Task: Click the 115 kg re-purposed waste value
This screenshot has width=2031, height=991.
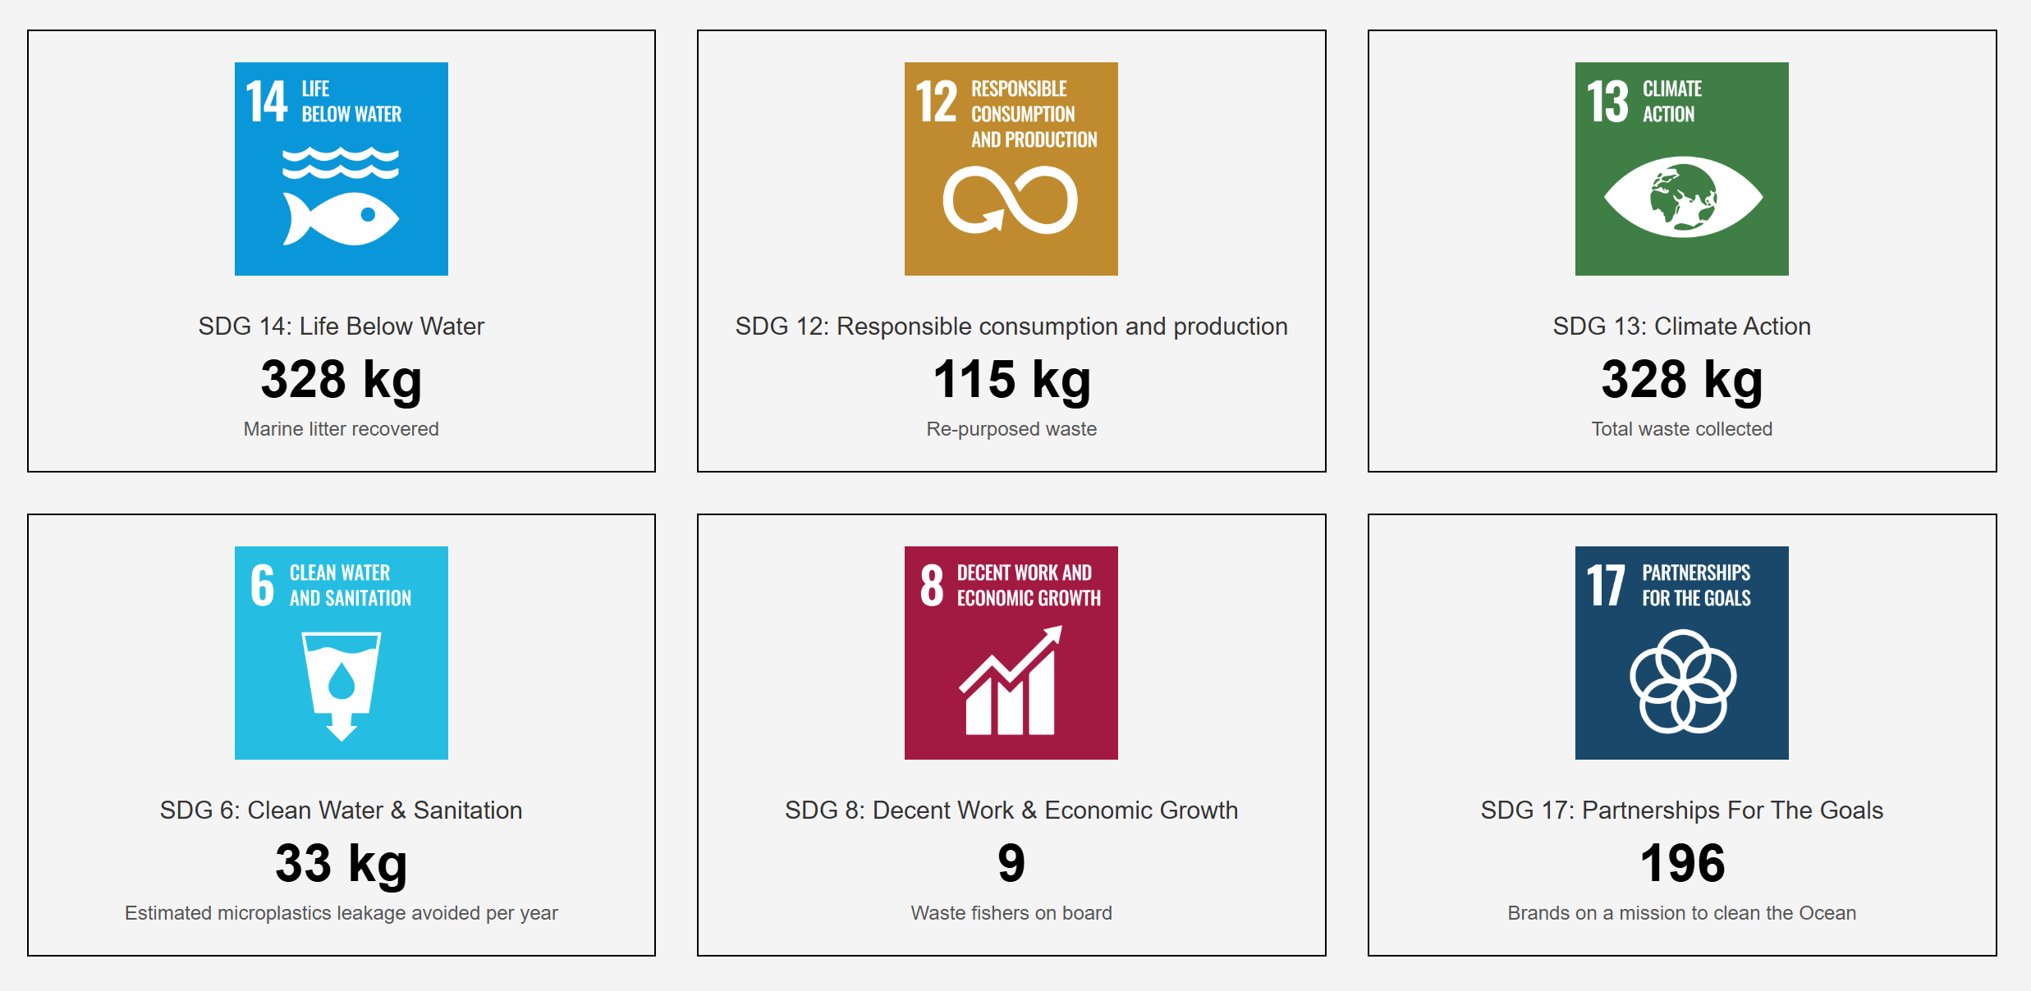Action: click(x=1011, y=380)
